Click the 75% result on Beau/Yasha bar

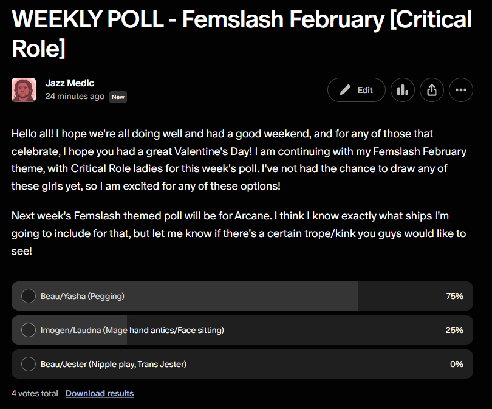tap(454, 296)
